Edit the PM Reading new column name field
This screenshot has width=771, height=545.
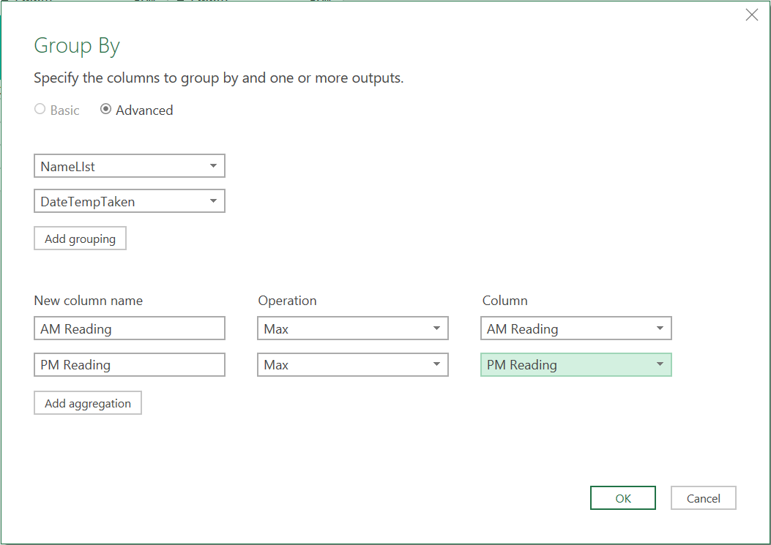[130, 364]
